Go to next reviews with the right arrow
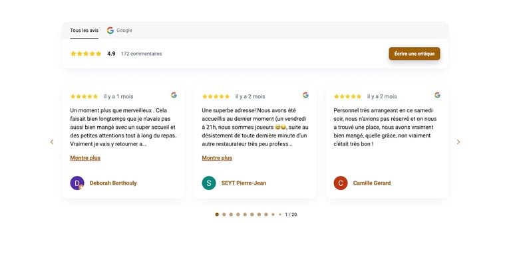The image size is (511, 259). click(x=458, y=142)
